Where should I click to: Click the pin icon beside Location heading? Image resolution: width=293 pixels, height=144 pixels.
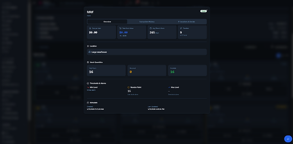coord(88,46)
